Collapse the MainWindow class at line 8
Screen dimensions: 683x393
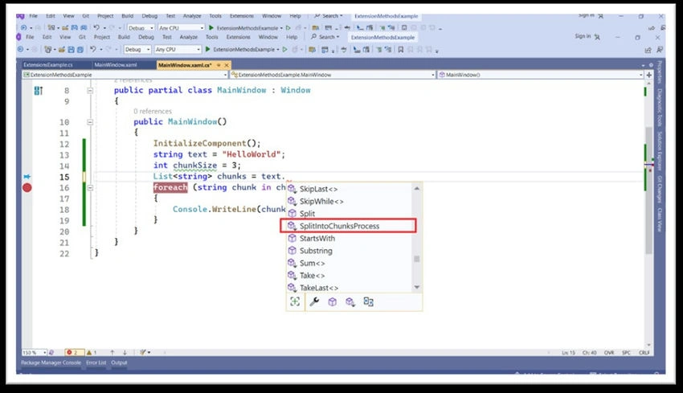pos(90,91)
